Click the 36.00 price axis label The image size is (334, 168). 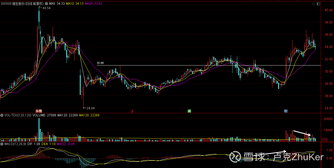click(x=328, y=35)
